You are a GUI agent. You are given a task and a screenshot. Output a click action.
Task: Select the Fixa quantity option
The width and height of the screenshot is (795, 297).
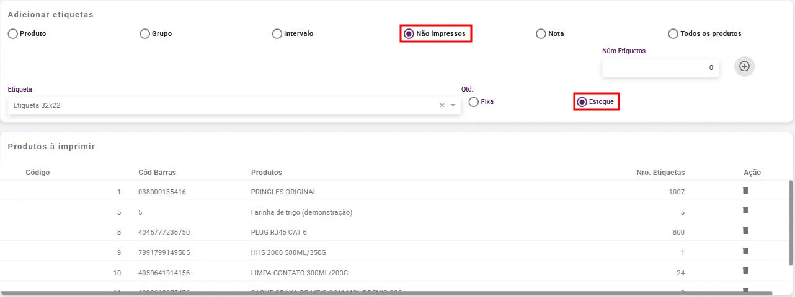(x=474, y=101)
